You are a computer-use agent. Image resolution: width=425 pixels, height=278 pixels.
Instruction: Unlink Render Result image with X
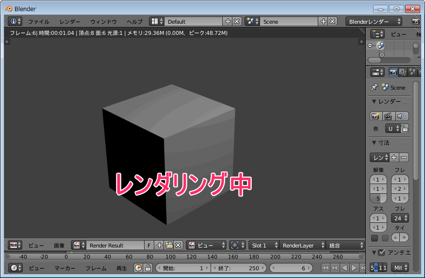coord(178,245)
